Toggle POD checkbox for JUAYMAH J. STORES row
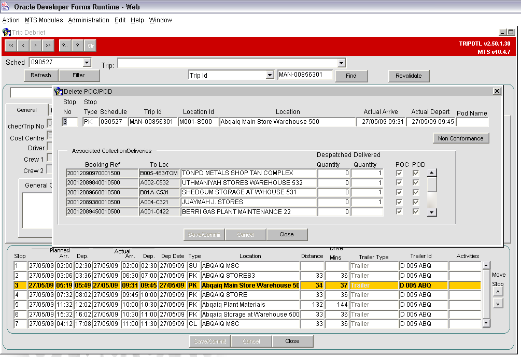Screen dimensions: 521x357 tap(416, 202)
